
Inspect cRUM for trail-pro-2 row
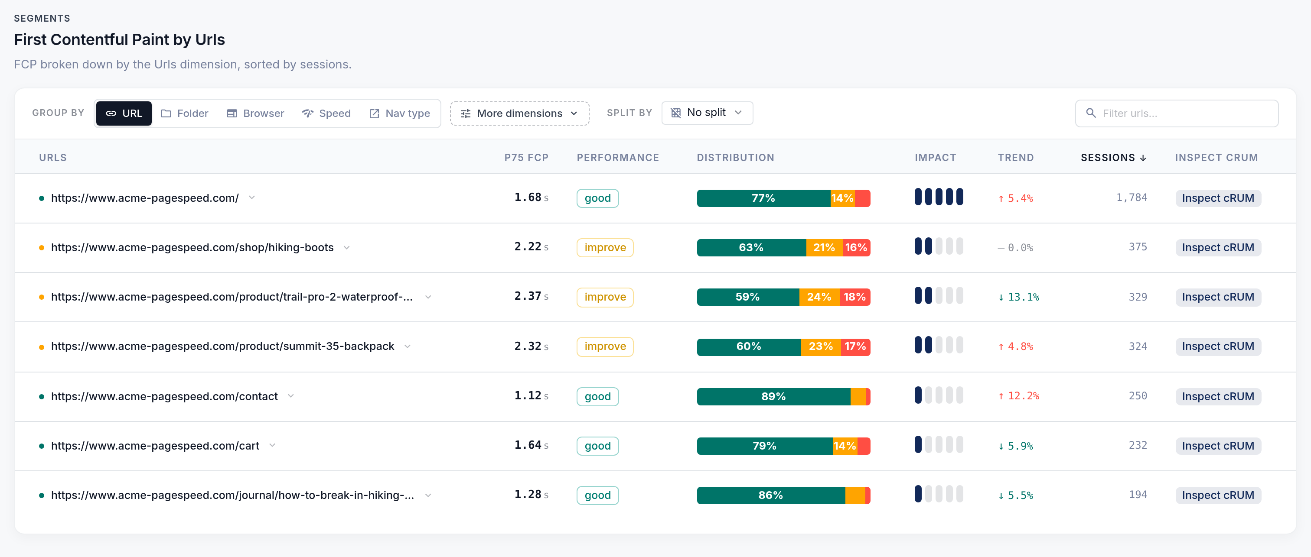click(1218, 297)
